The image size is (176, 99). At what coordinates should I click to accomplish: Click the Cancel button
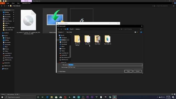point(137,71)
